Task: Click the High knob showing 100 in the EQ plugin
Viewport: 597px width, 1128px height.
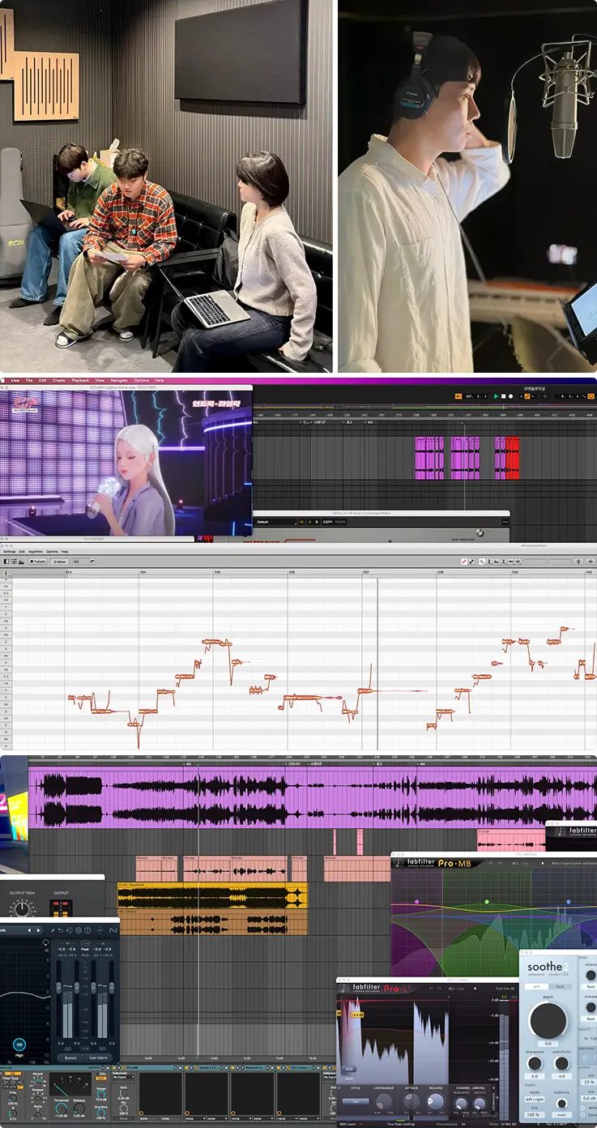Action: tap(19, 1045)
